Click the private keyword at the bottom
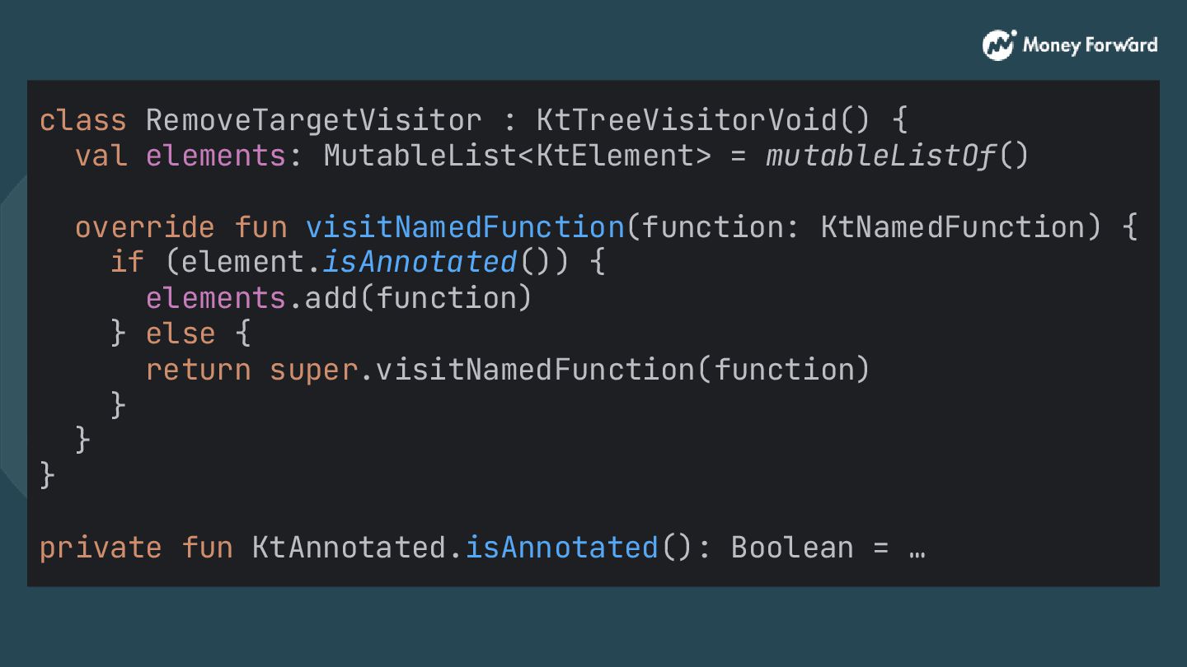Viewport: 1187px width, 667px height. (x=101, y=548)
